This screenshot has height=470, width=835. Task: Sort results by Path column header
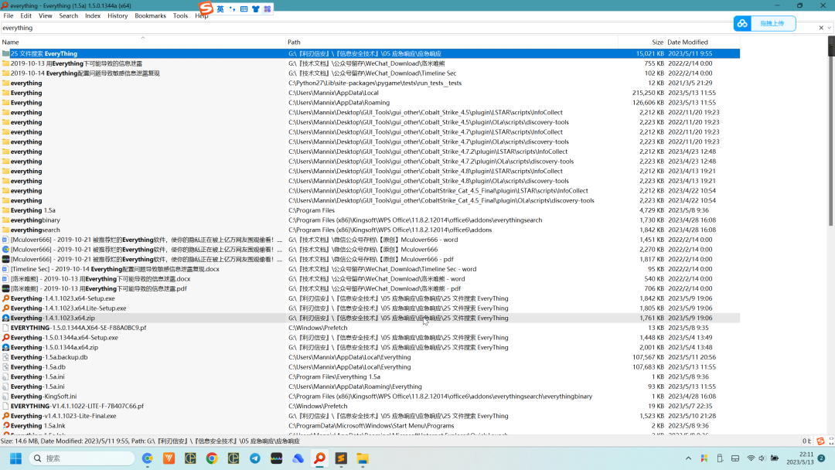click(452, 42)
